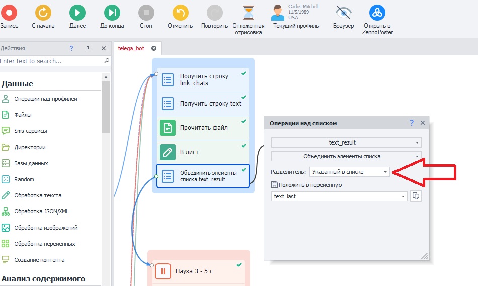Select Пауза 3 - 5 с block
The width and height of the screenshot is (478, 286).
tap(198, 271)
